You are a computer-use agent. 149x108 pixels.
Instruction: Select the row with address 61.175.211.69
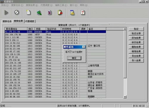point(55,32)
